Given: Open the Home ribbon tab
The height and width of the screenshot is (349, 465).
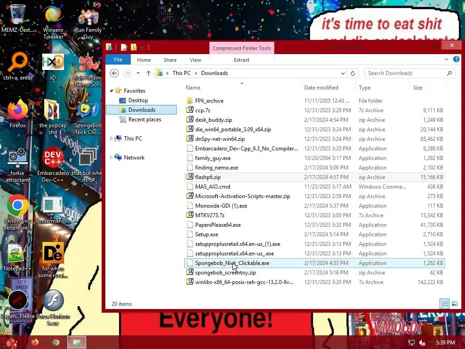Looking at the screenshot, I should pos(144,60).
